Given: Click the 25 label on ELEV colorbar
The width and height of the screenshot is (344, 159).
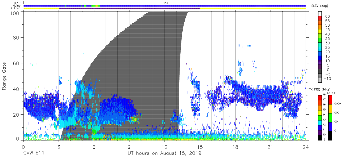Looking at the screenshot, I should click(x=327, y=47).
